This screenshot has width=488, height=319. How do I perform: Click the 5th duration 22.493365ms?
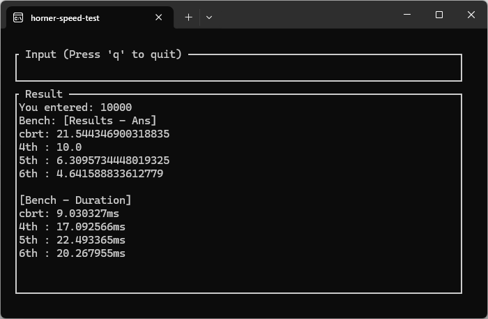pos(91,240)
